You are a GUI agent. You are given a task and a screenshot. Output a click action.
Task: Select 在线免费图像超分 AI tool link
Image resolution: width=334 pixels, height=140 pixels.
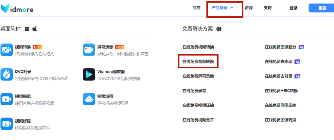pyautogui.click(x=280, y=47)
